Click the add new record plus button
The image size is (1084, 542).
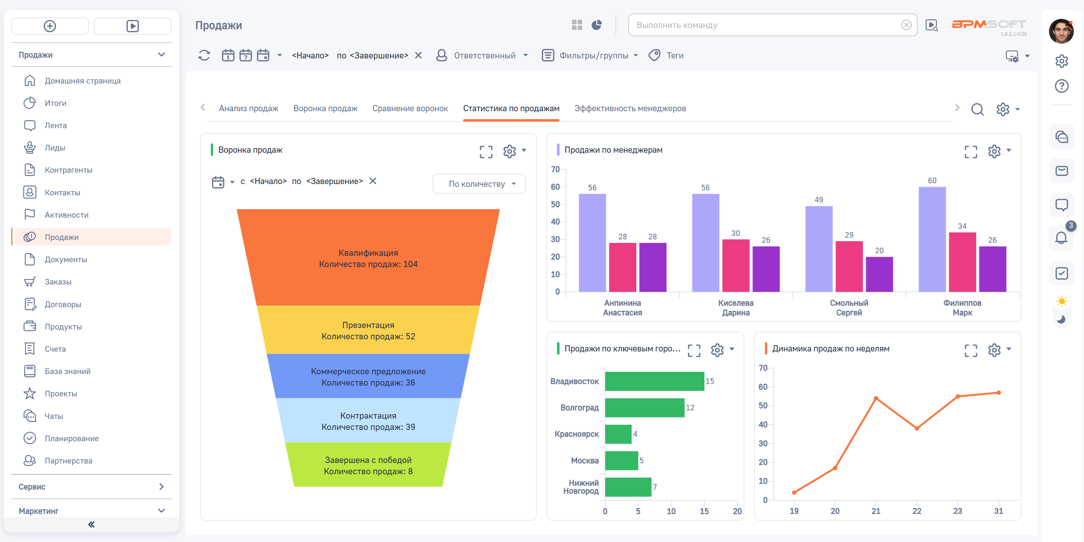point(50,26)
